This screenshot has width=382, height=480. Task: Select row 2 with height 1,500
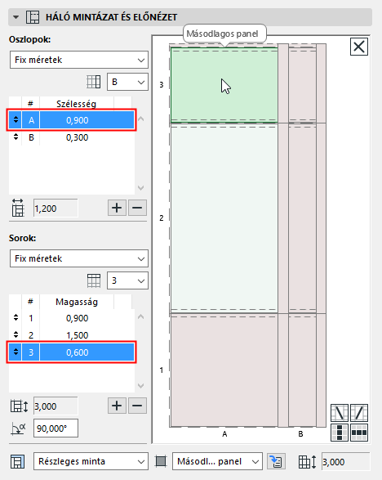coord(72,335)
